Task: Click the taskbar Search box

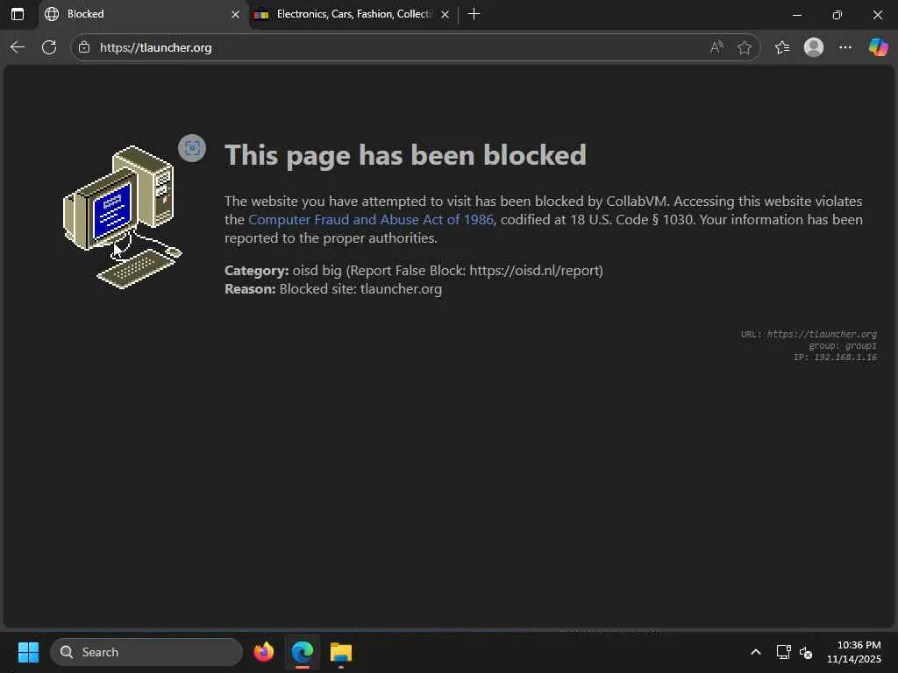Action: (146, 652)
